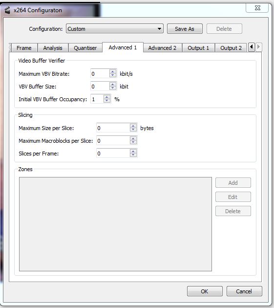
Task: Decrease the VBV Buffer Size value
Action: pos(113,88)
